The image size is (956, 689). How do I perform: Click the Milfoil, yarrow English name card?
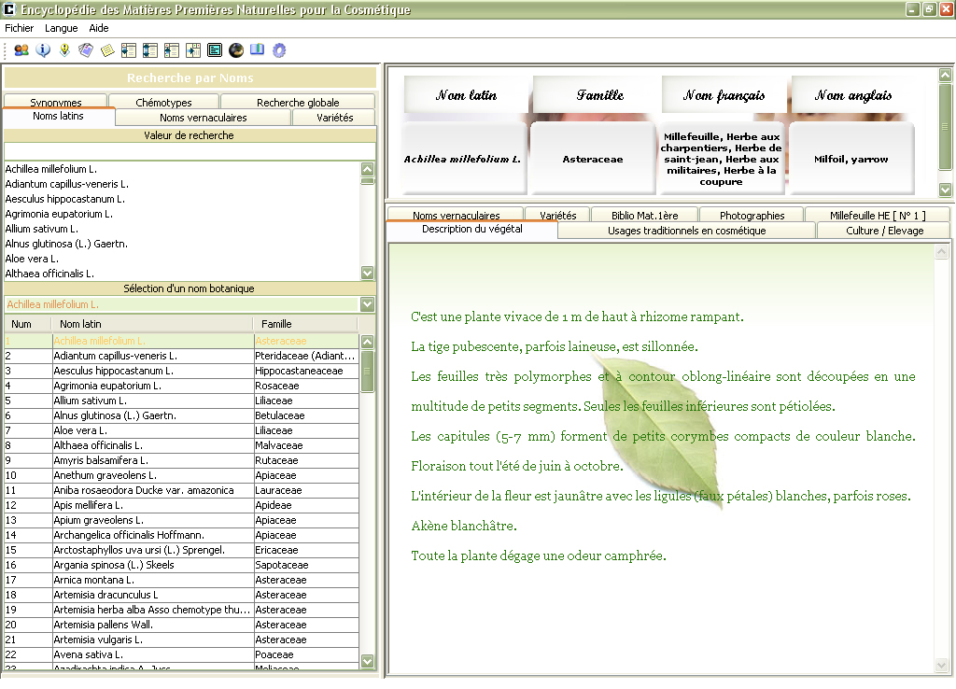tap(851, 159)
